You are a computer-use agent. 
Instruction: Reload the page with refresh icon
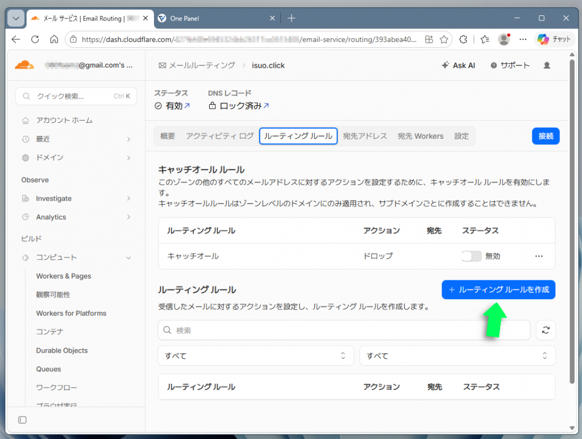pos(35,39)
